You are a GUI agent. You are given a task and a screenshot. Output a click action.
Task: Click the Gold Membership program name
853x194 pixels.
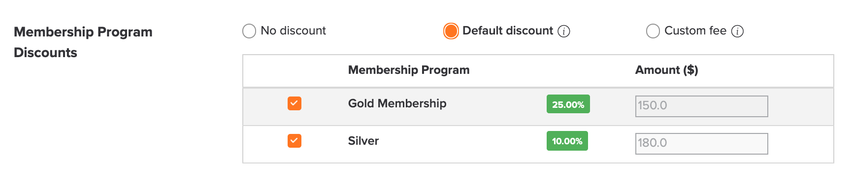pyautogui.click(x=397, y=103)
